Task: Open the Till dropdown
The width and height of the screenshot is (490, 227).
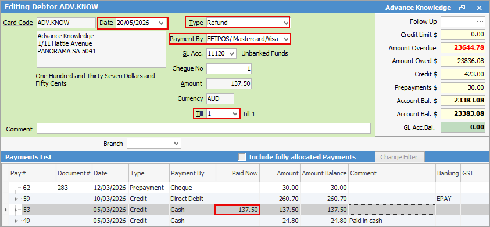Action: 235,114
